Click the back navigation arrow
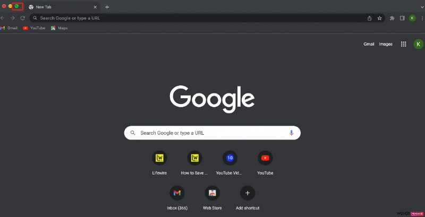425x217 pixels. (3, 18)
